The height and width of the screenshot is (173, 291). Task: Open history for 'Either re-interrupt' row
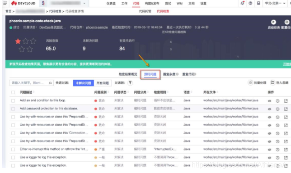pyautogui.click(x=277, y=150)
